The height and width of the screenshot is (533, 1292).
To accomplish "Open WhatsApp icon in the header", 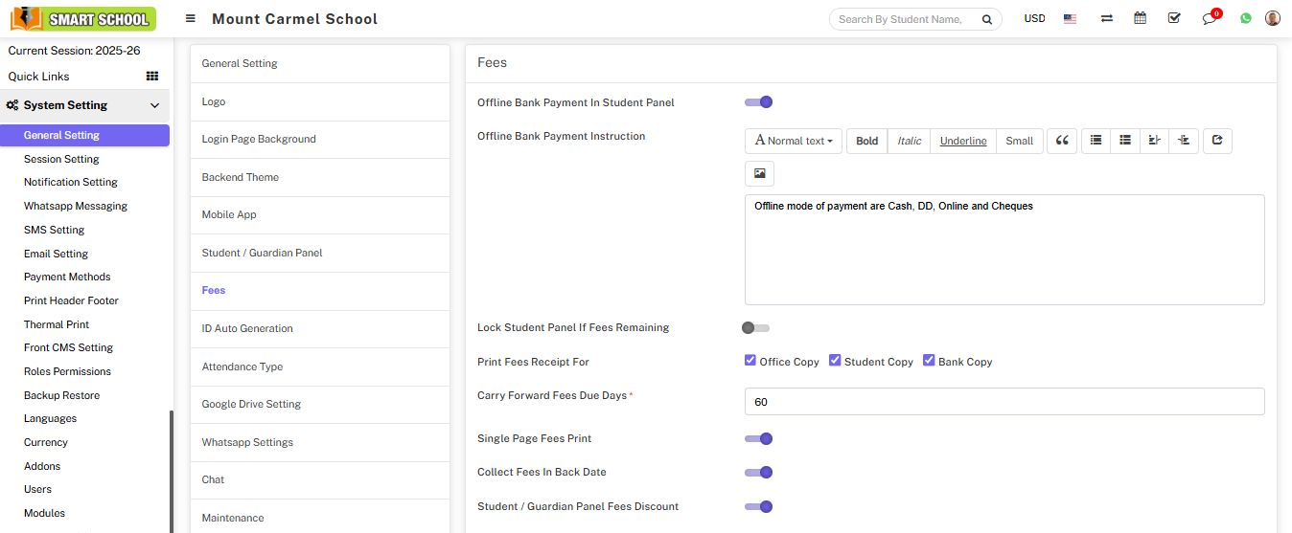I will (1245, 18).
